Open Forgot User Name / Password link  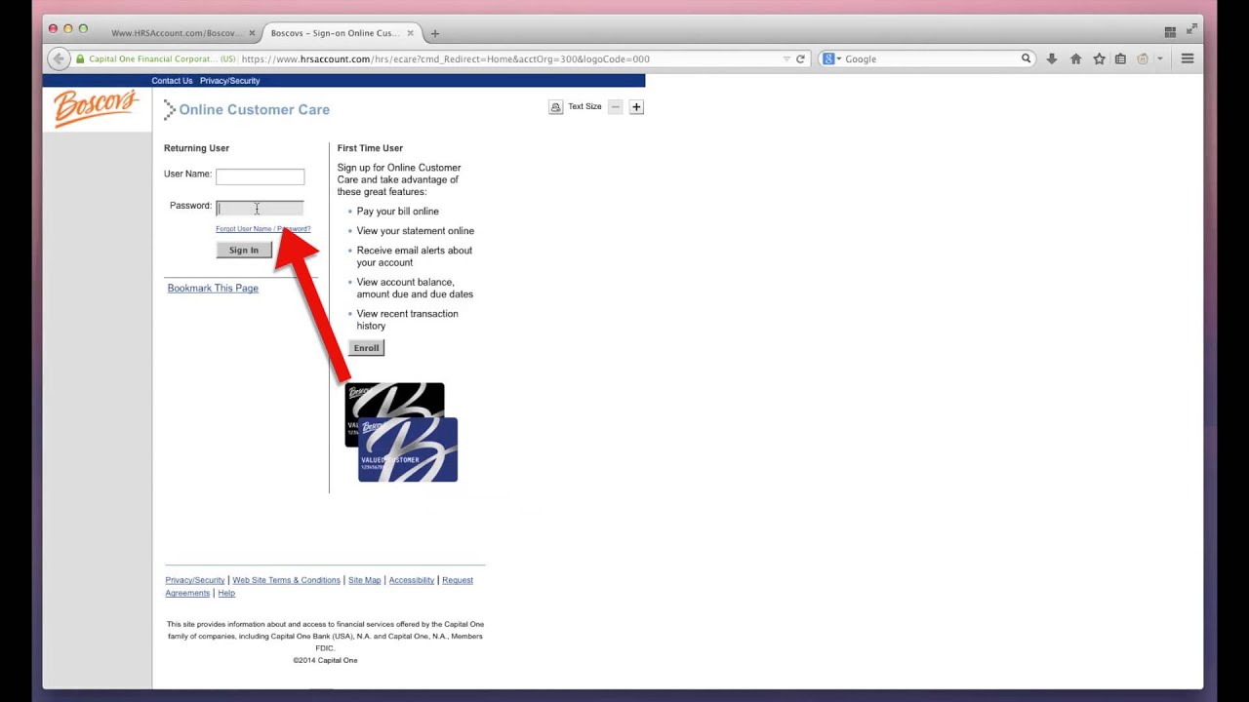pos(262,229)
